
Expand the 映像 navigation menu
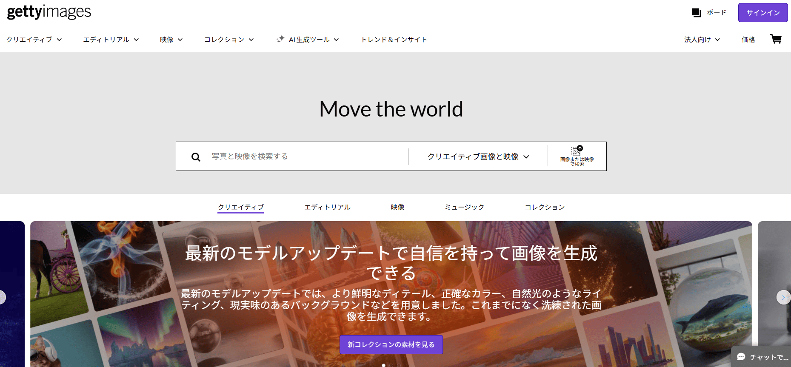click(171, 40)
